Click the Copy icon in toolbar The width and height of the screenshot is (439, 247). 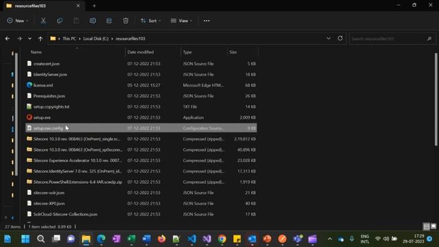click(60, 21)
